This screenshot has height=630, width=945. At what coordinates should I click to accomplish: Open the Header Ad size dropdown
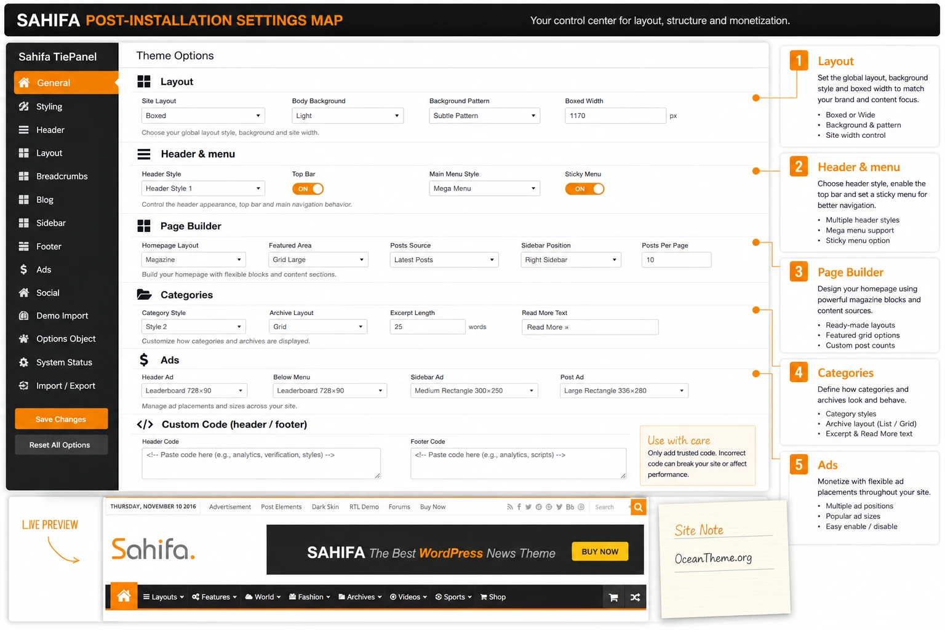click(194, 391)
